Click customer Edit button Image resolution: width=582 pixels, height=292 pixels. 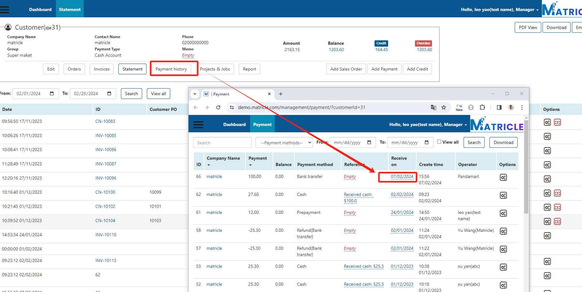pos(51,69)
